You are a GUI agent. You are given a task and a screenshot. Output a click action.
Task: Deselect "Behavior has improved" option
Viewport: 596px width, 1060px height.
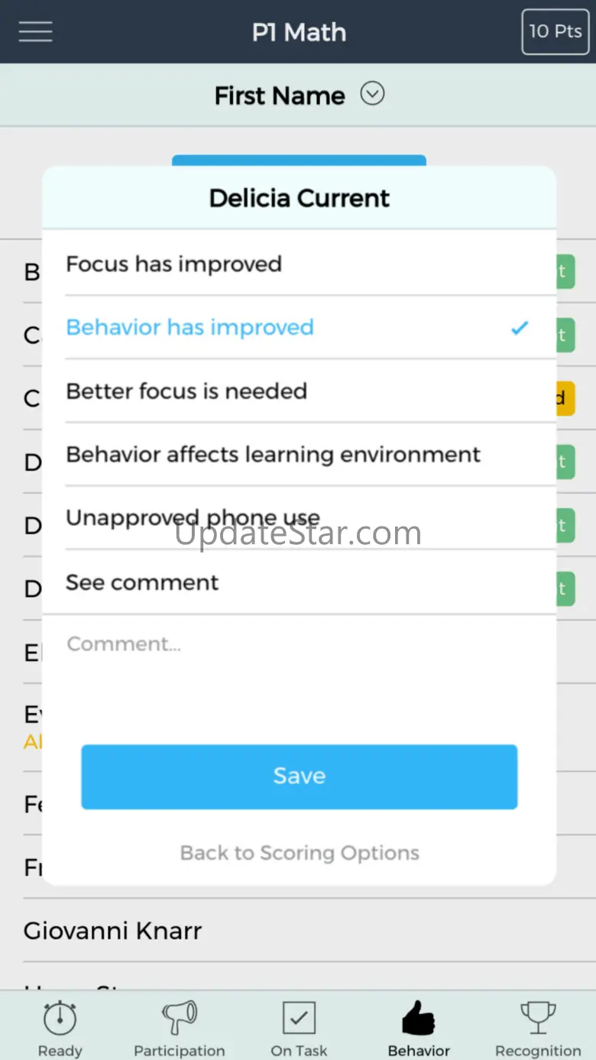click(x=190, y=328)
